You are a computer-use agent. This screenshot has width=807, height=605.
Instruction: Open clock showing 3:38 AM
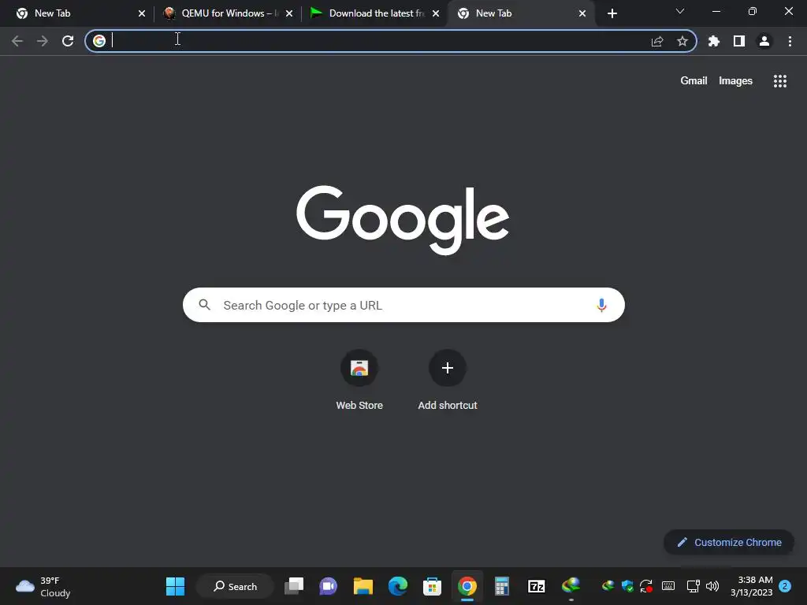(x=751, y=586)
